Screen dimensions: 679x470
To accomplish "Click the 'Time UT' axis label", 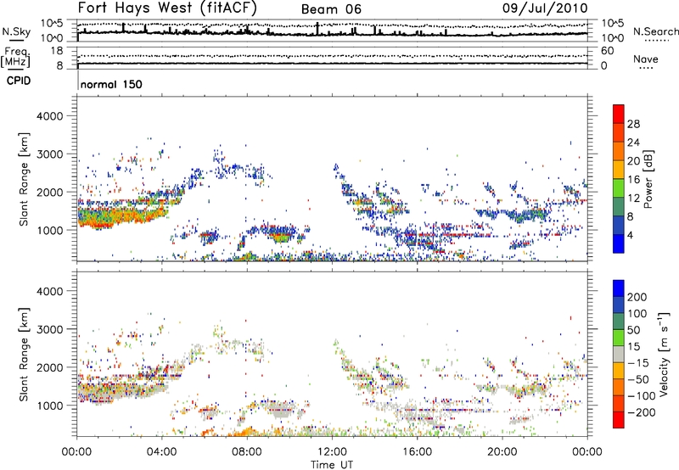I will [x=332, y=465].
